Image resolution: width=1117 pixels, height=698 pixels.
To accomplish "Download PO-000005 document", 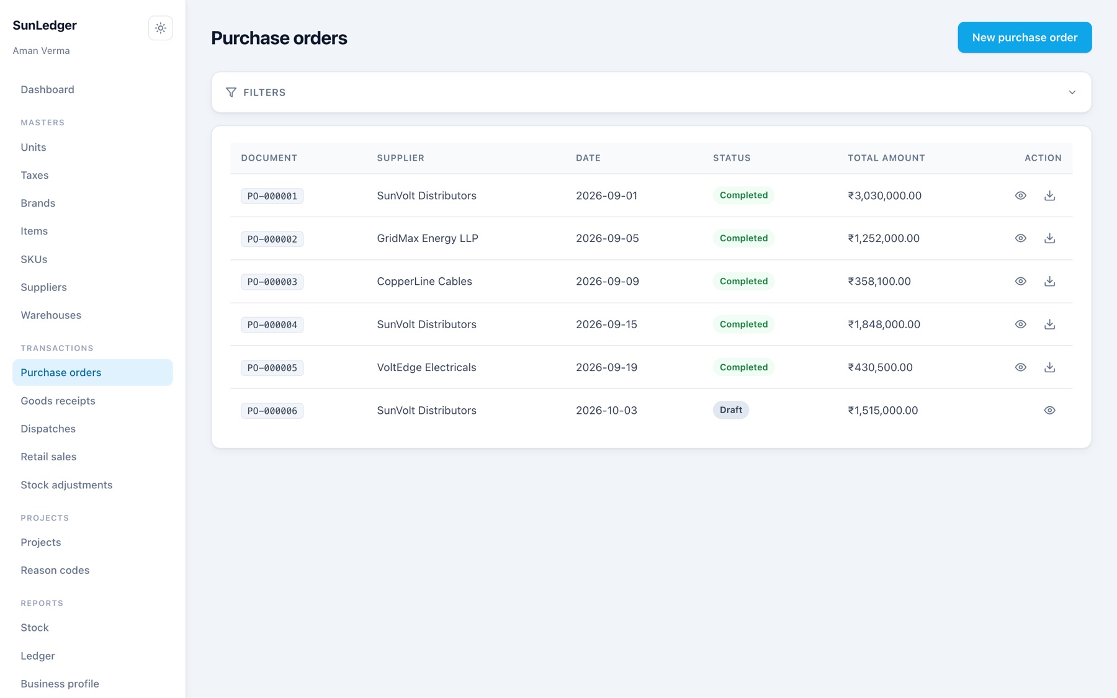I will tap(1049, 367).
